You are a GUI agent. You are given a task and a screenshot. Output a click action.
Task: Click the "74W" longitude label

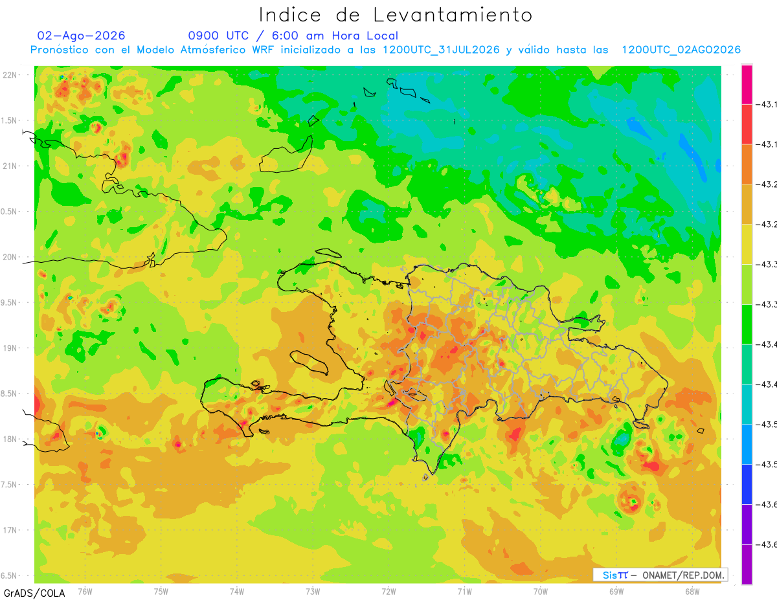(236, 591)
